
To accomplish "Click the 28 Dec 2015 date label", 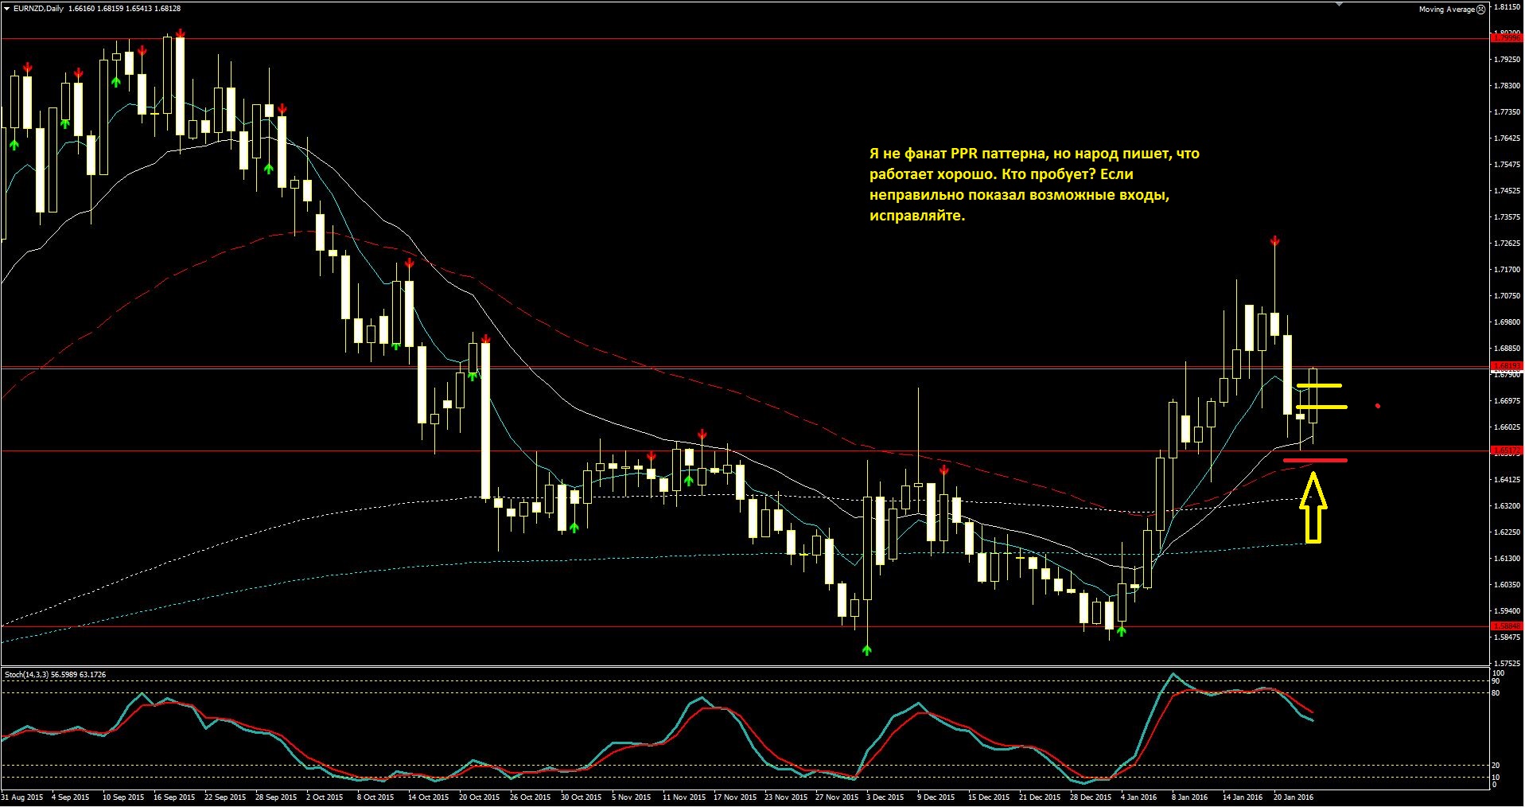I will tap(1091, 797).
